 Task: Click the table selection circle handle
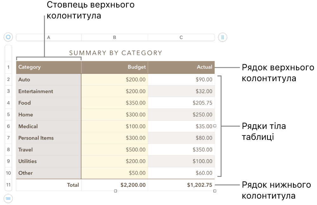click(x=8, y=37)
